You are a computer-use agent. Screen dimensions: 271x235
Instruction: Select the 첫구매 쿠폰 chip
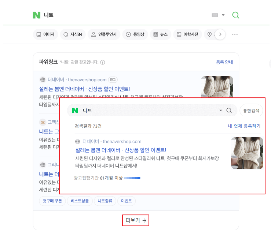(x=52, y=201)
